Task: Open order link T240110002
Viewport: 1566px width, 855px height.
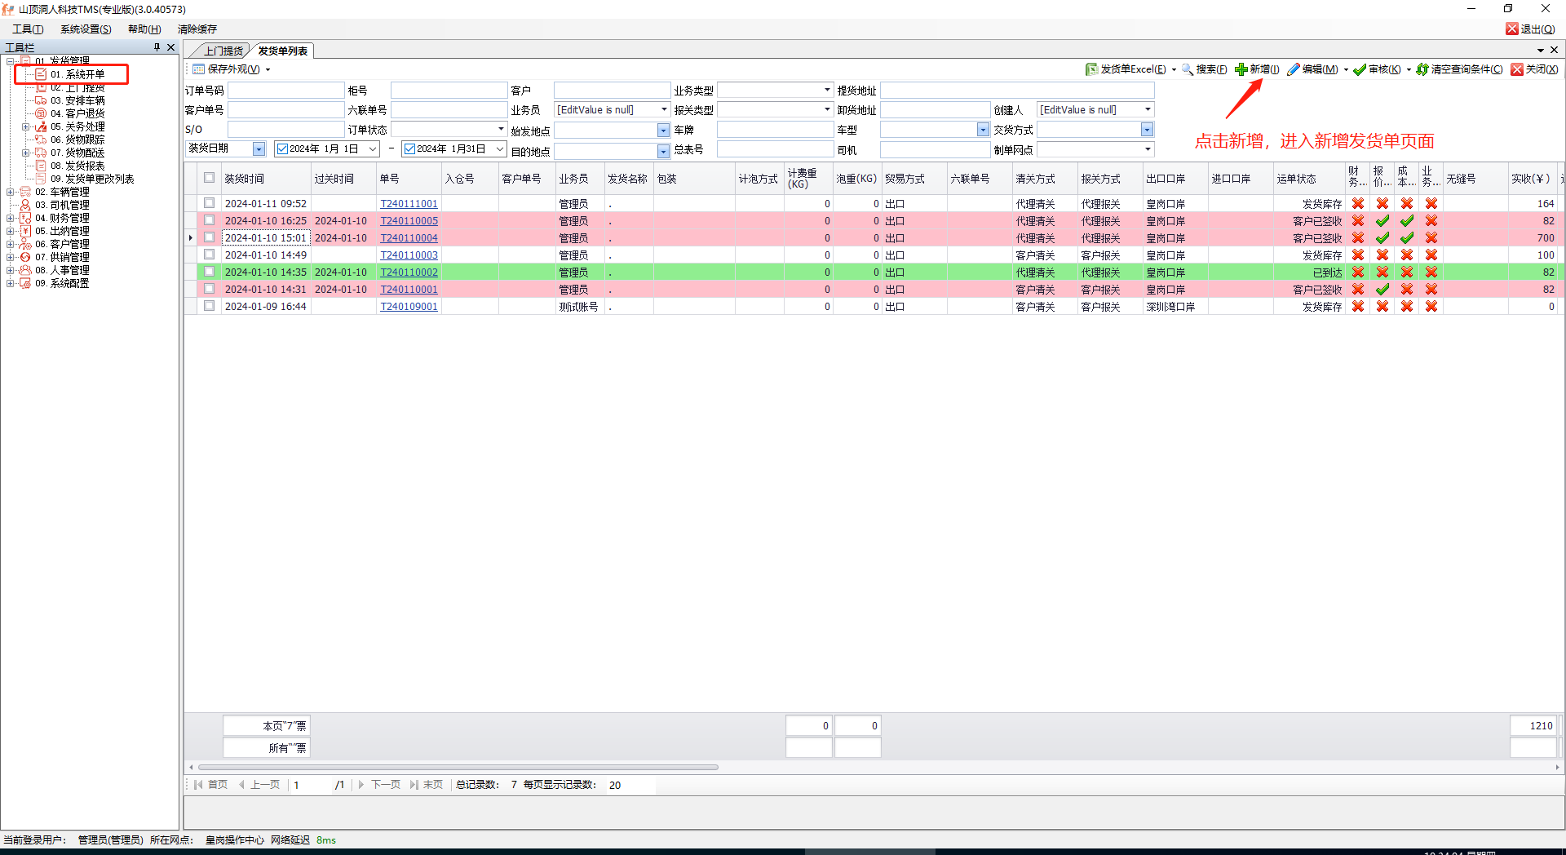Action: click(409, 272)
